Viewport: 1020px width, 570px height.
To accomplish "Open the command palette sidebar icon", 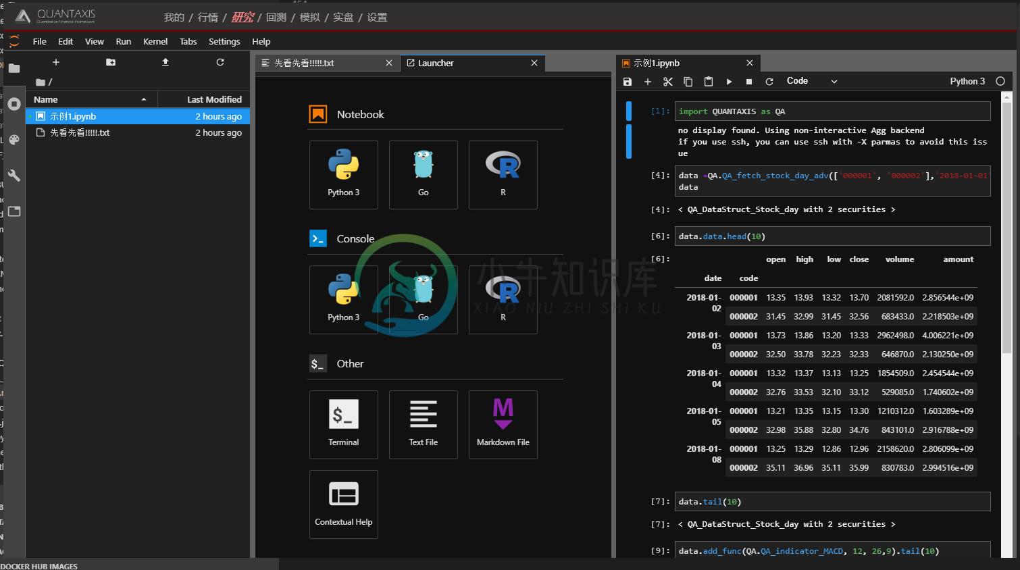I will pos(14,140).
